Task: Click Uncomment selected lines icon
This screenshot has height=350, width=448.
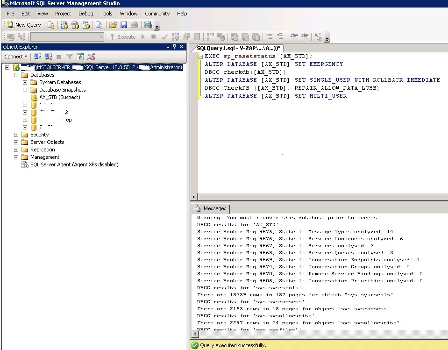Action: point(280,37)
